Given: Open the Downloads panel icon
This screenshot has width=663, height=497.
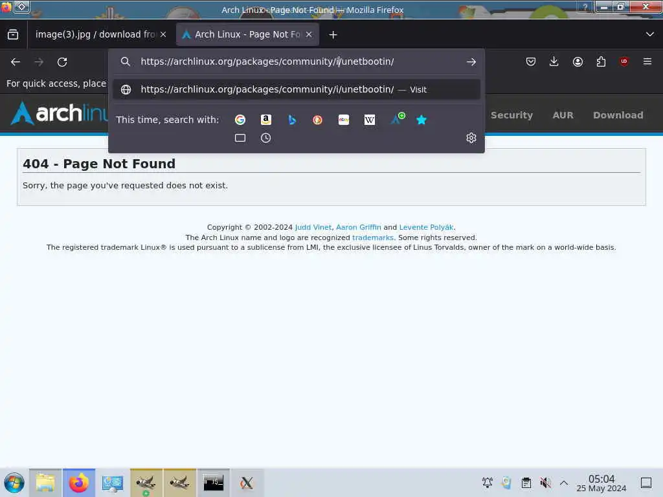Looking at the screenshot, I should [554, 61].
